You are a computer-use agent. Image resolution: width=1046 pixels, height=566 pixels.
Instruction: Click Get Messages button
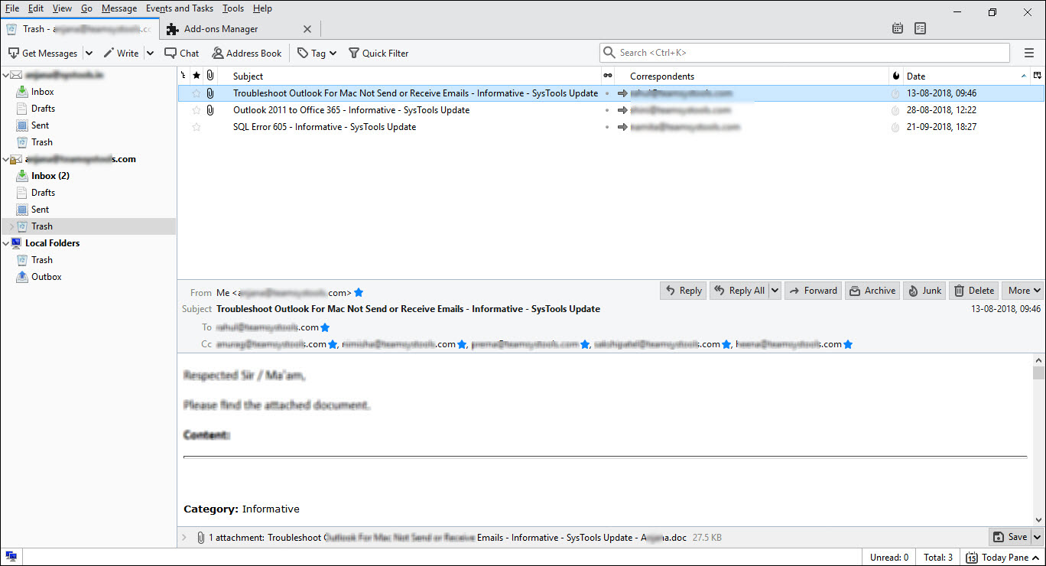(43, 54)
